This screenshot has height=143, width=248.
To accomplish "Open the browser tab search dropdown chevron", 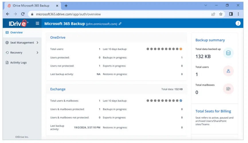I will [x=206, y=5].
